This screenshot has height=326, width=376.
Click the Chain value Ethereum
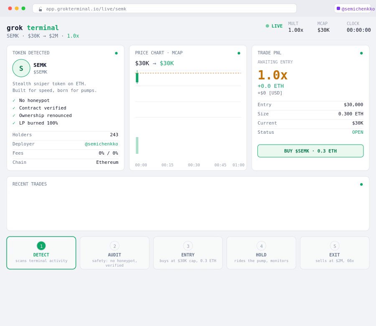107,163
